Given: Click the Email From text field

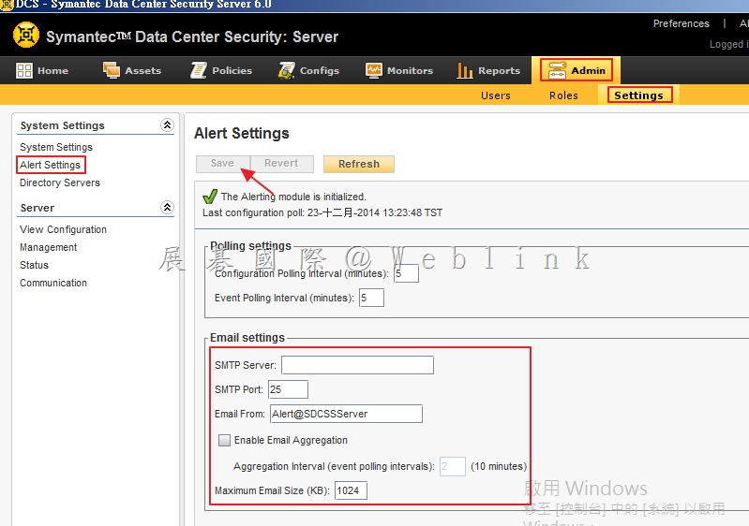Looking at the screenshot, I should click(x=345, y=414).
